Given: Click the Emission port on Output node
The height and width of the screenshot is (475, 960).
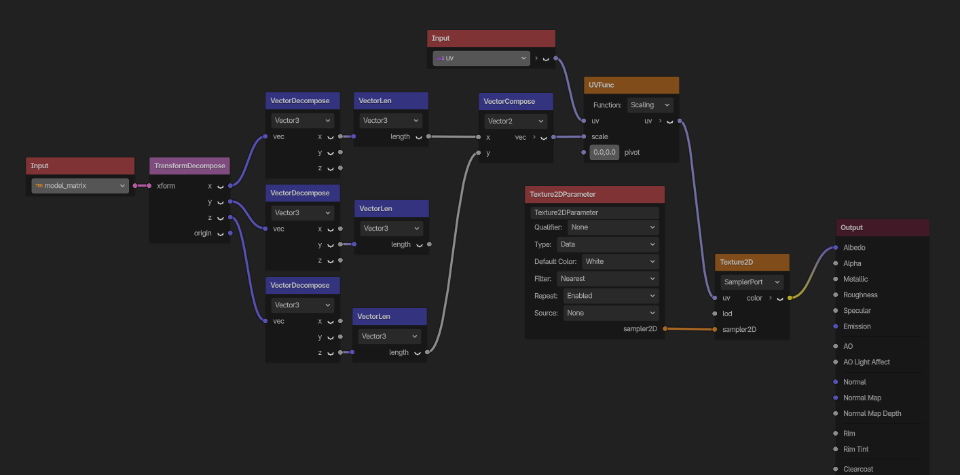Looking at the screenshot, I should tap(836, 326).
